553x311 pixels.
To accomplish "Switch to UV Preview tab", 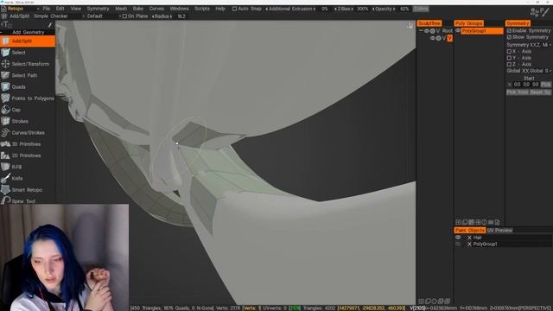I will click(499, 231).
